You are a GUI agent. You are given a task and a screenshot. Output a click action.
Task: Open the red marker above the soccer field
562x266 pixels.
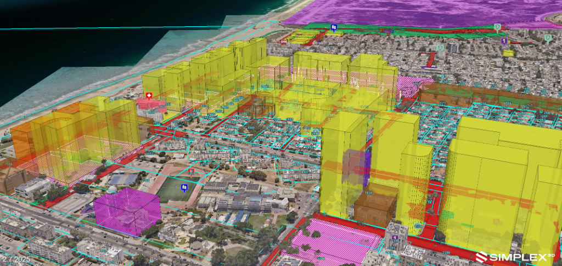pyautogui.click(x=192, y=172)
